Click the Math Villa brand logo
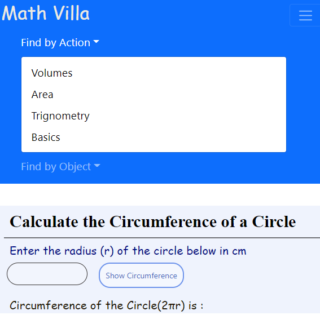This screenshot has height=324, width=320. coord(46,13)
